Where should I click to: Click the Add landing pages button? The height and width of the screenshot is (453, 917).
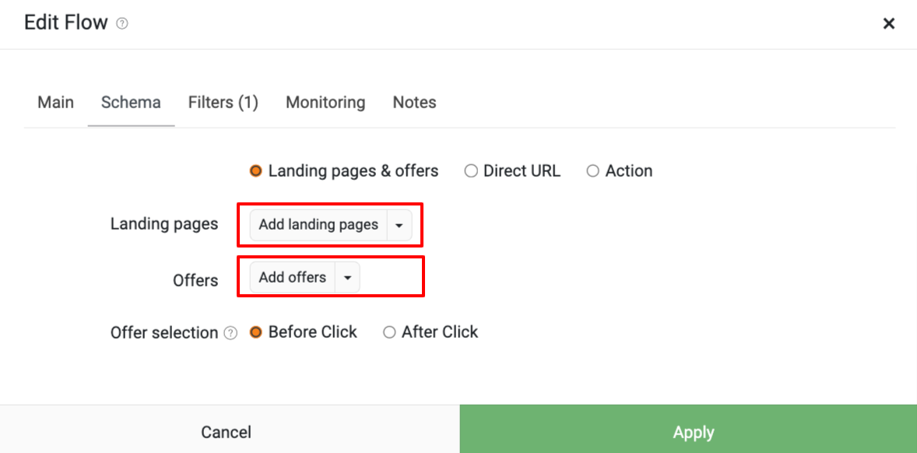point(318,225)
